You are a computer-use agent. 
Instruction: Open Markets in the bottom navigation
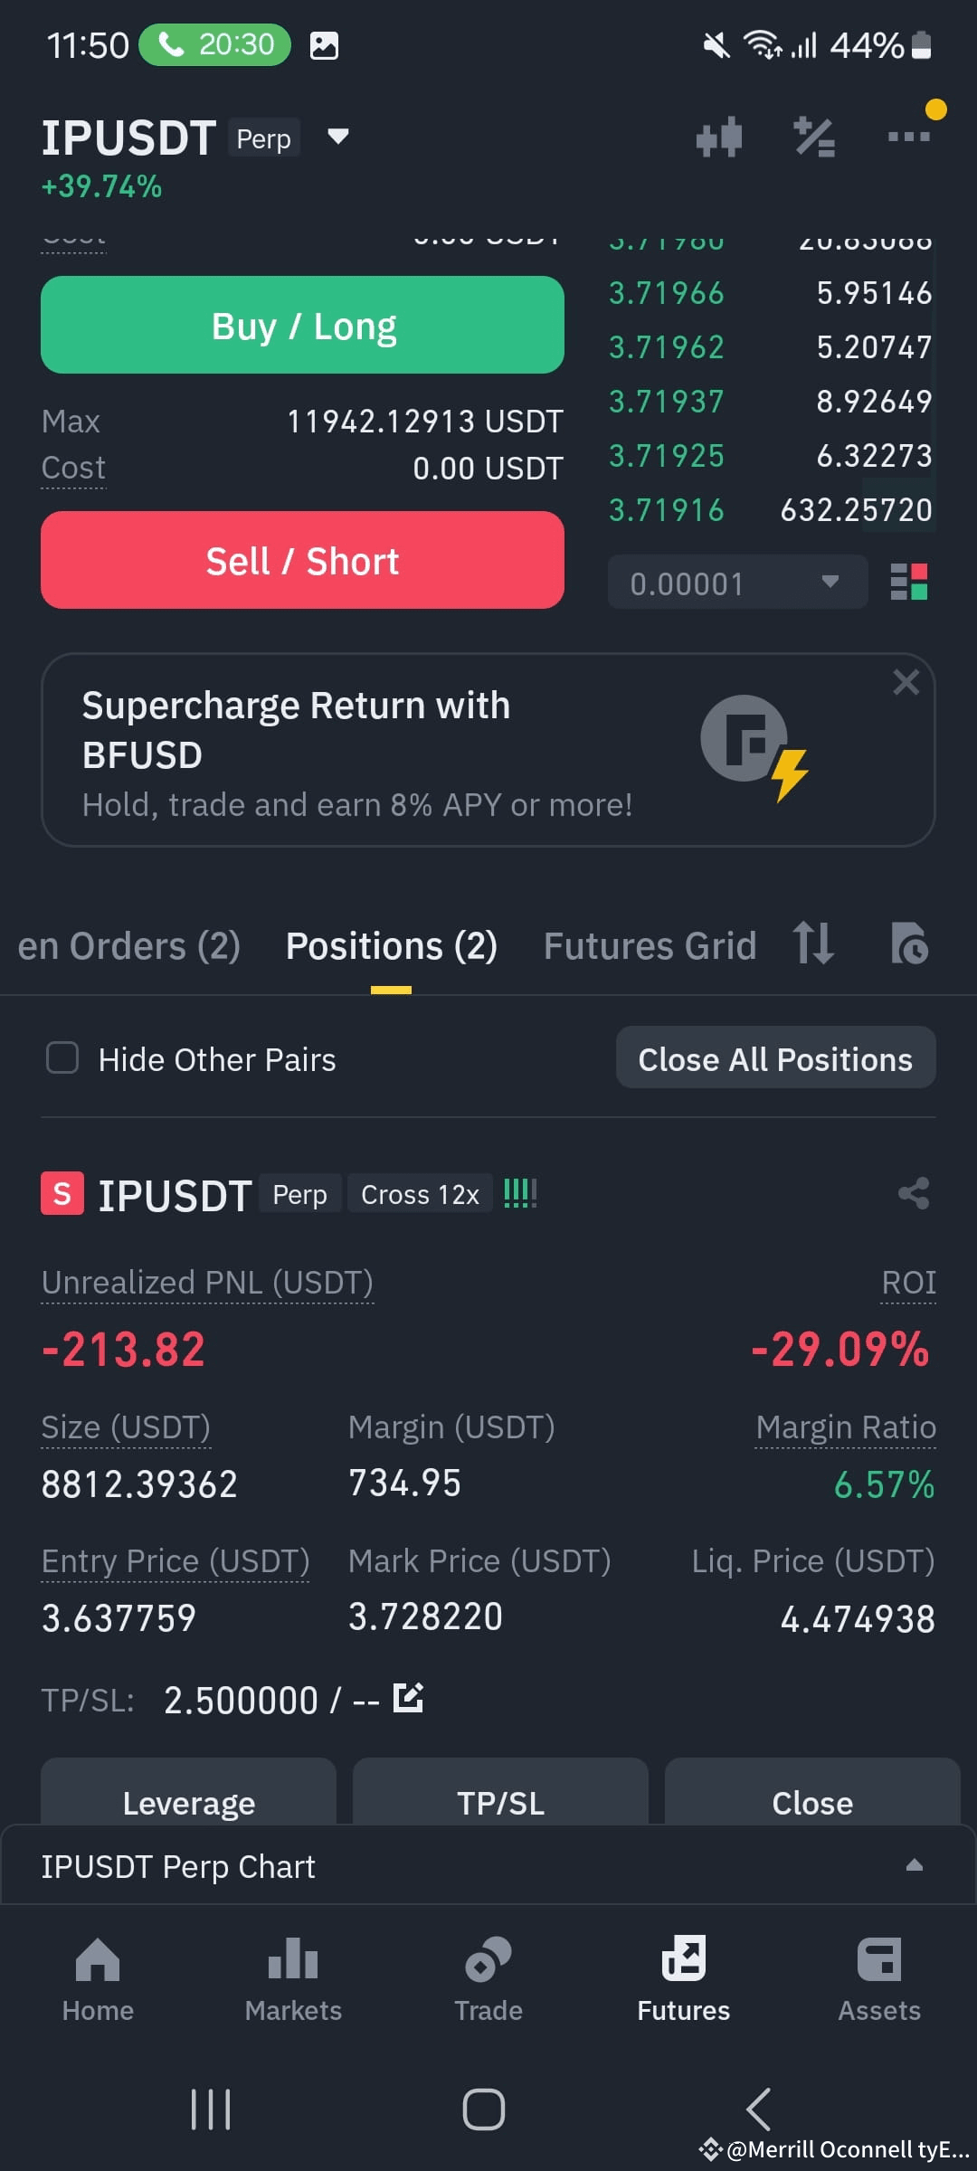coord(293,1979)
